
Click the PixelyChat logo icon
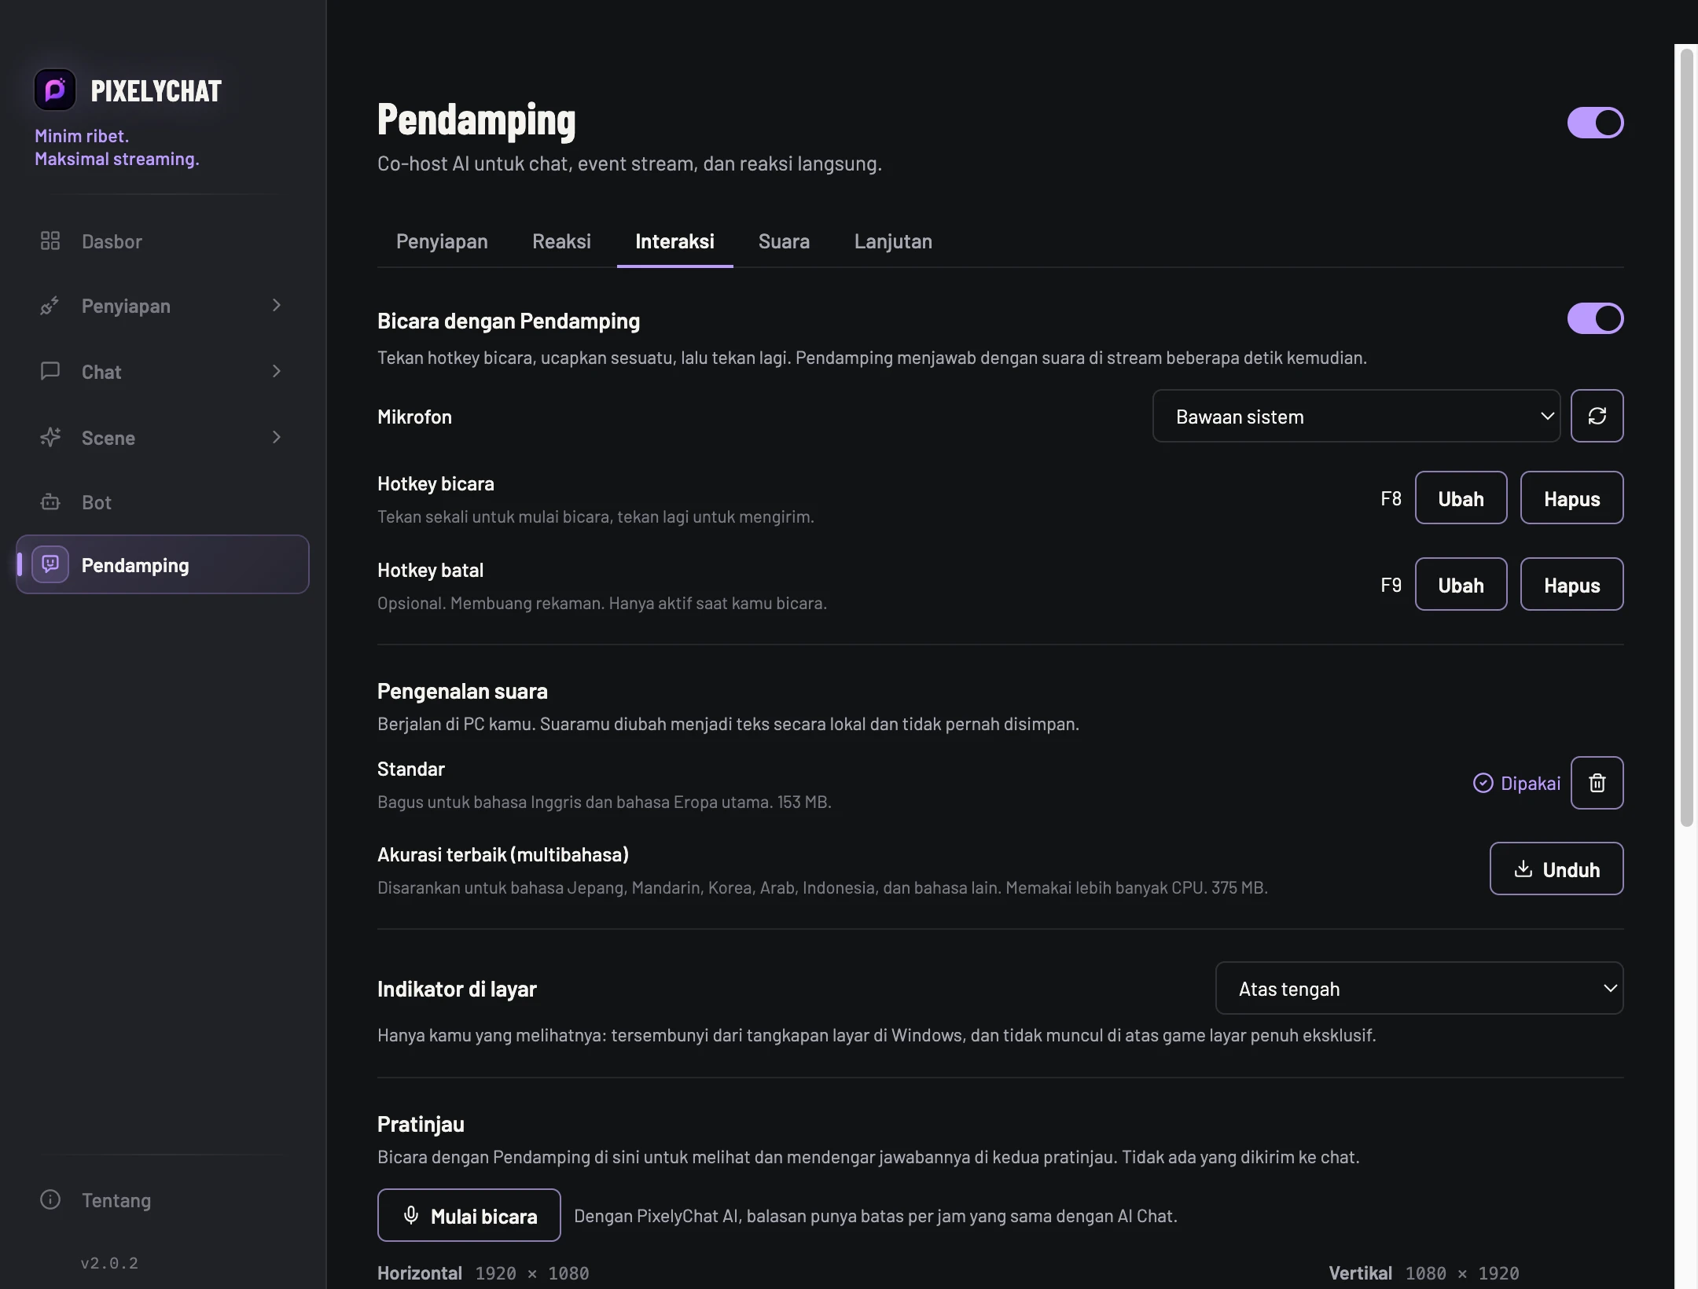[55, 90]
